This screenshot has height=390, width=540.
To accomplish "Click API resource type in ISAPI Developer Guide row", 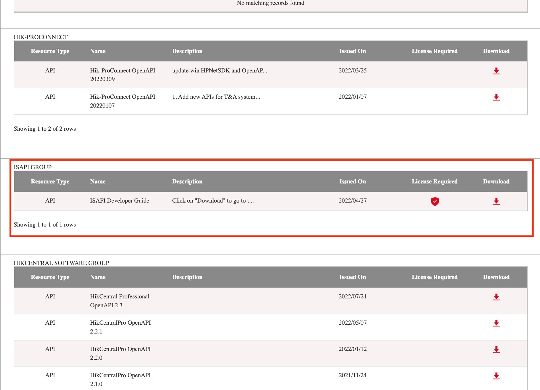I will coord(50,201).
